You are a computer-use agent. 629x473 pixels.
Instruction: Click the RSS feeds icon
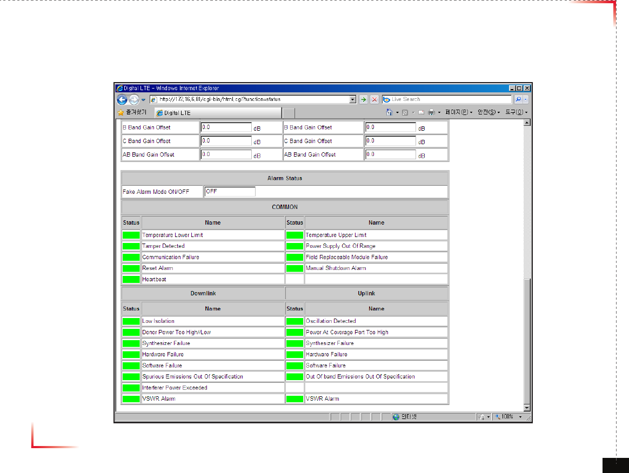(x=405, y=113)
